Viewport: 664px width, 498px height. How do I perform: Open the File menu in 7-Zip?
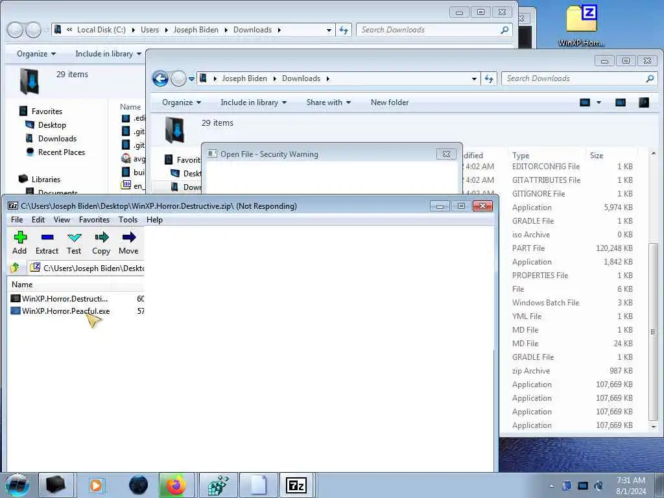17,220
